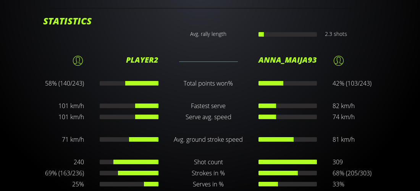Select the ANNA_MAIJA93 player name
This screenshot has width=420, height=191.
click(288, 60)
